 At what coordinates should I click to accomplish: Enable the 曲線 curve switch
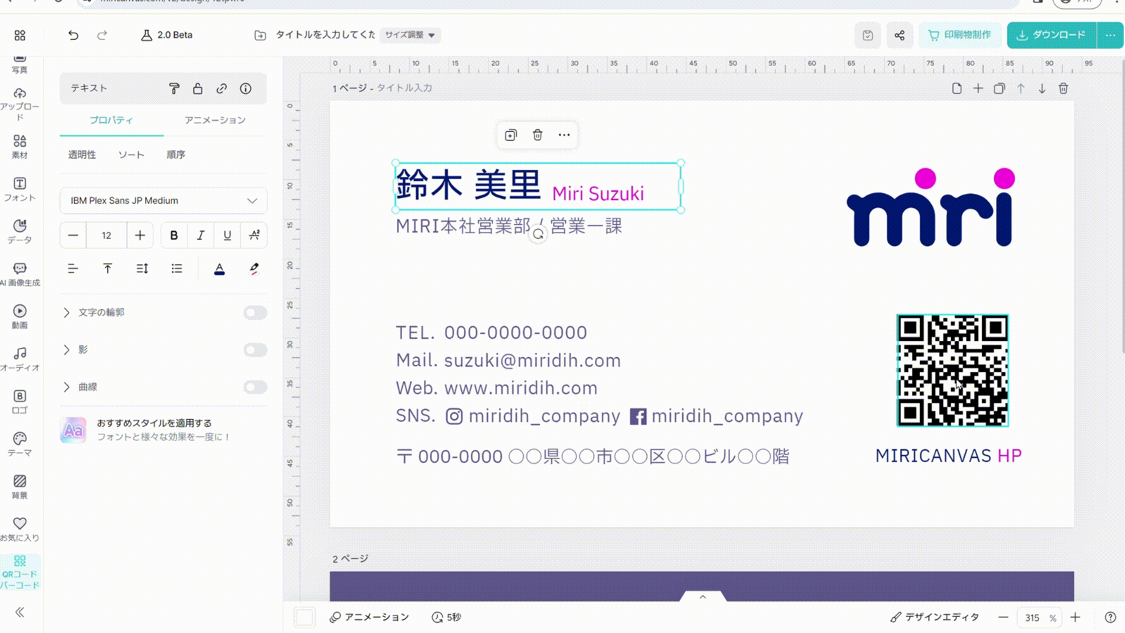255,387
